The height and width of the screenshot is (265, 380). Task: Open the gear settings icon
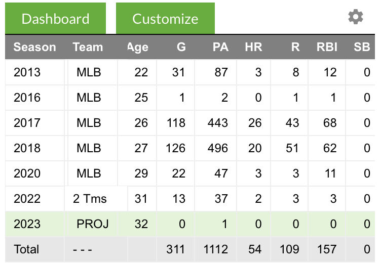[x=356, y=17]
